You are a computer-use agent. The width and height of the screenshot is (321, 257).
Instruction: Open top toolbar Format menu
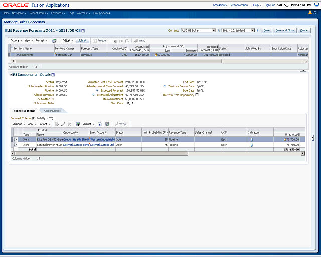click(x=41, y=41)
